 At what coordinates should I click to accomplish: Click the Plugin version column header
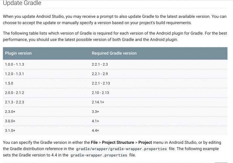point(18,53)
